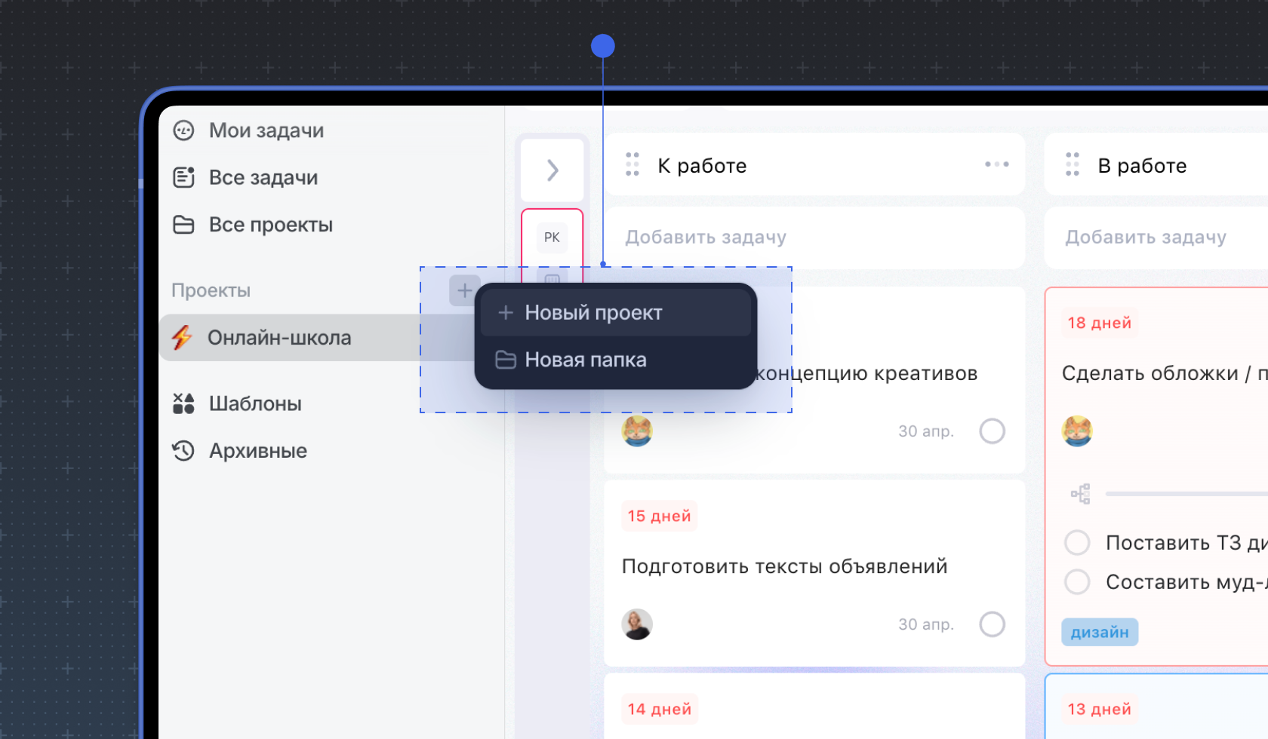Expand collapsed panel with chevron arrow

(552, 170)
